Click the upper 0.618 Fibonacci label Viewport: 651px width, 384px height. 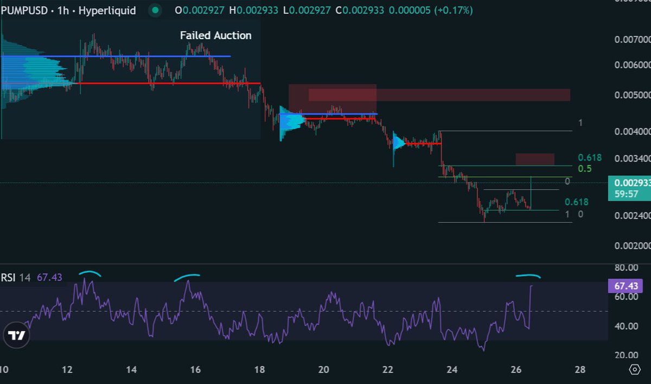pos(590,158)
